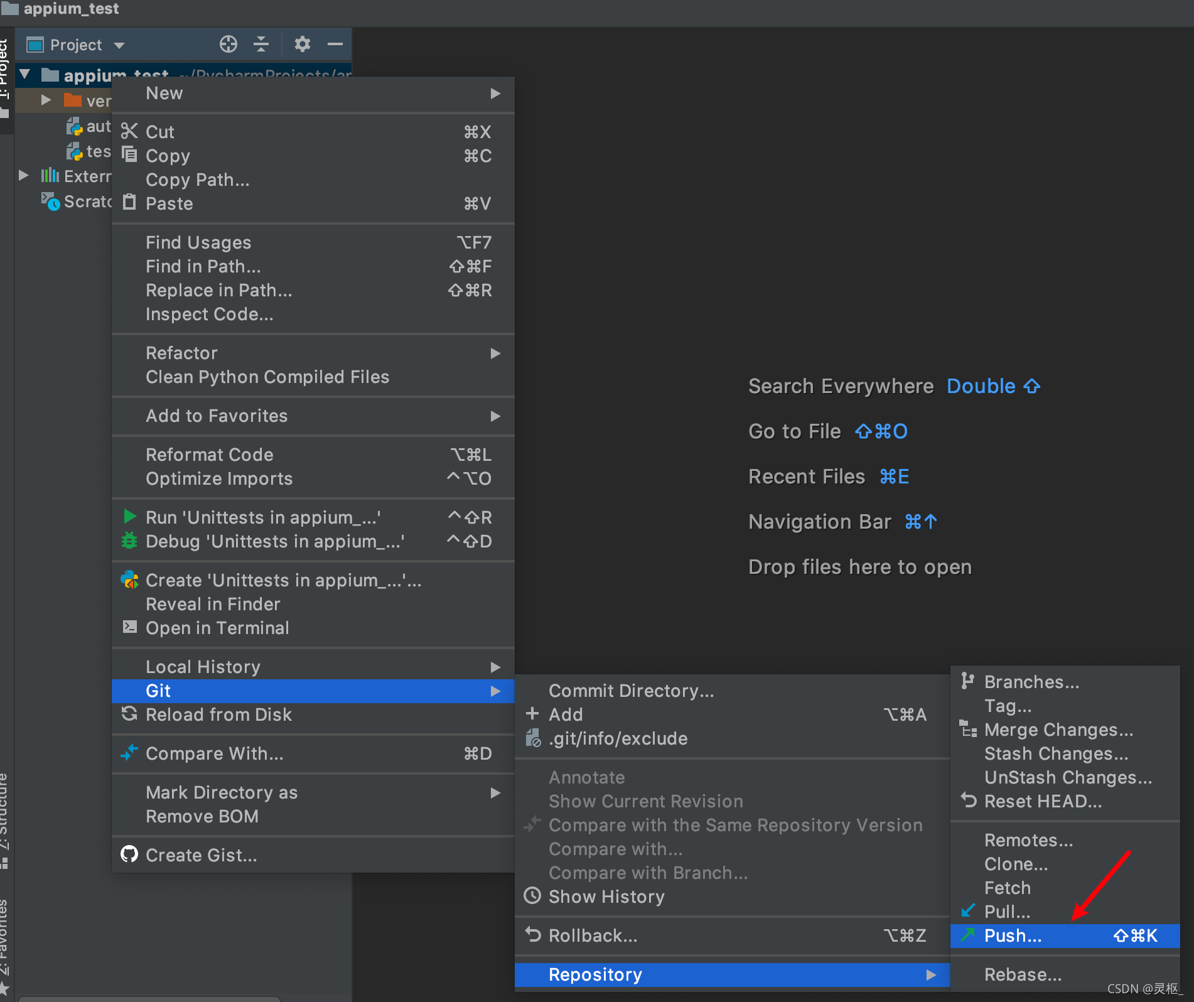Click the Paste clipboard icon
The image size is (1194, 1002).
(x=129, y=202)
